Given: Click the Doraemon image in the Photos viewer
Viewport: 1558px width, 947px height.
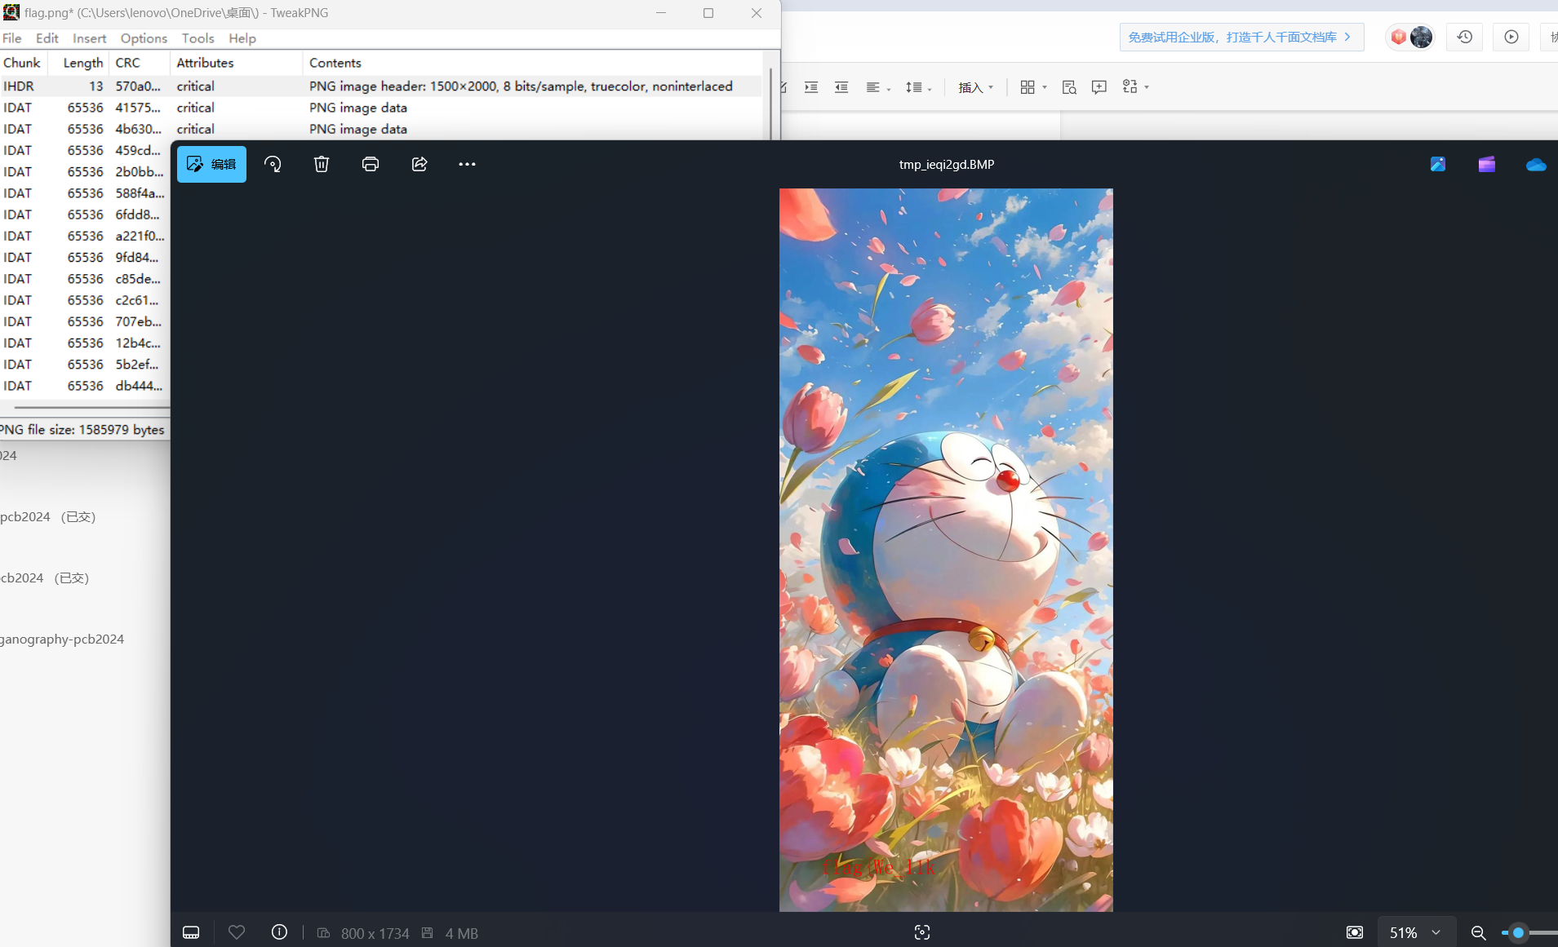Looking at the screenshot, I should 946,550.
